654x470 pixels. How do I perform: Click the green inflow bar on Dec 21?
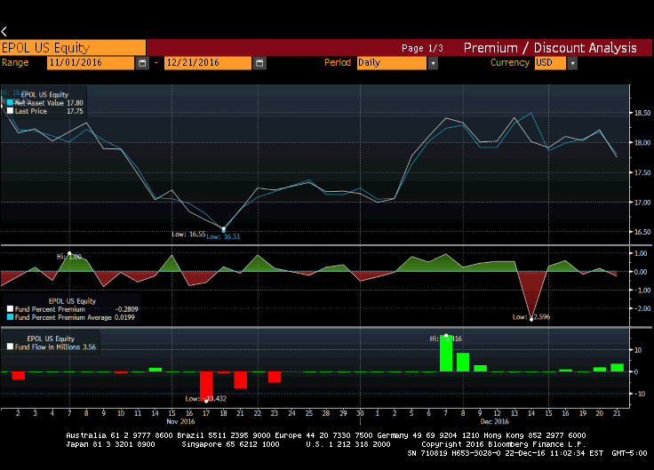(617, 368)
